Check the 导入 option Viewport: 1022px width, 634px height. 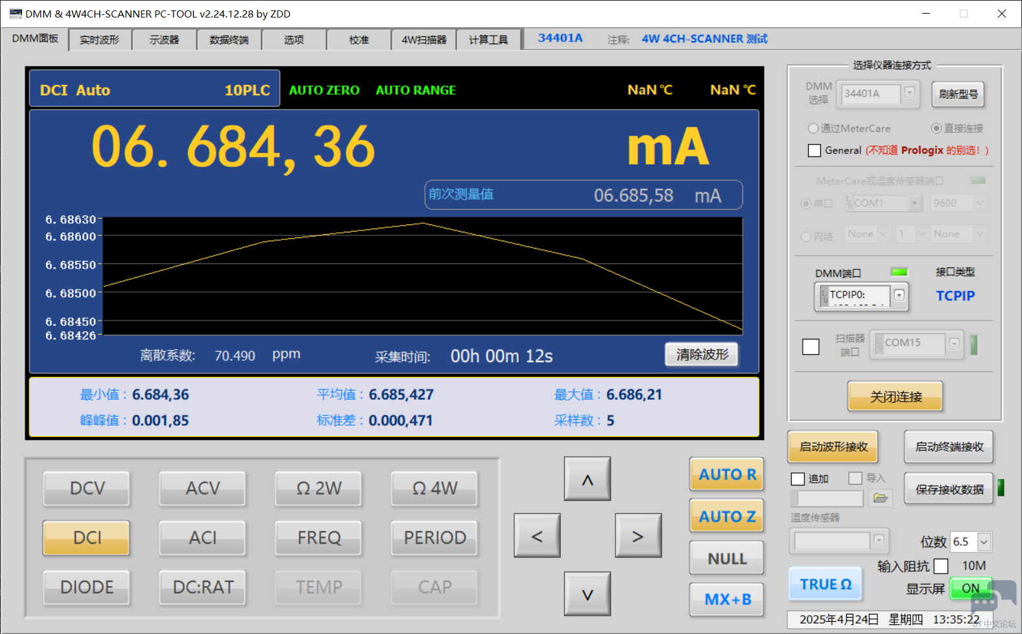855,478
